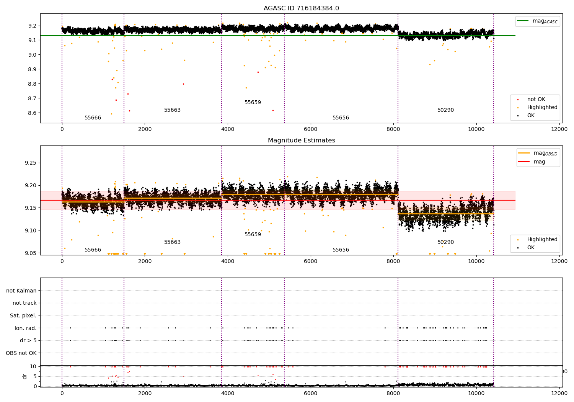Screen dimensions: 574x402
Task: Click obsid label 55666 in Magnitude Estimates plot
Action: click(93, 250)
